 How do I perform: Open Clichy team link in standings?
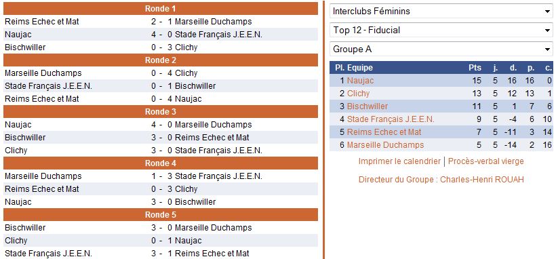pos(358,94)
